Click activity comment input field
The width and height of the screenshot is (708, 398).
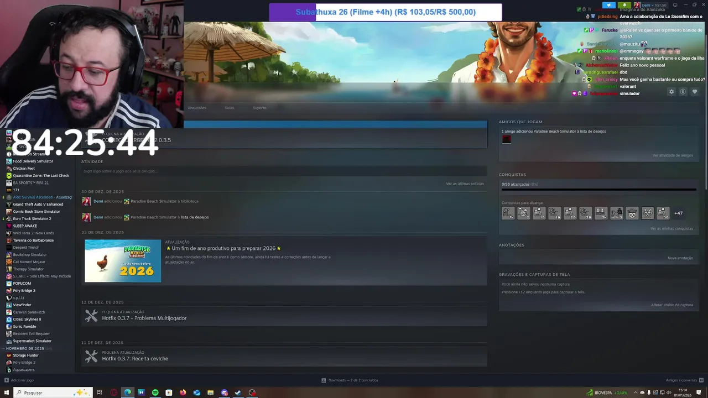(284, 171)
